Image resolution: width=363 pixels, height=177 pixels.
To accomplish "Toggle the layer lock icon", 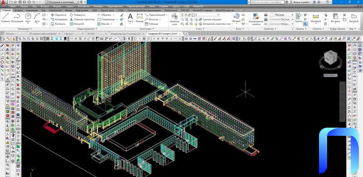I will click(x=189, y=15).
